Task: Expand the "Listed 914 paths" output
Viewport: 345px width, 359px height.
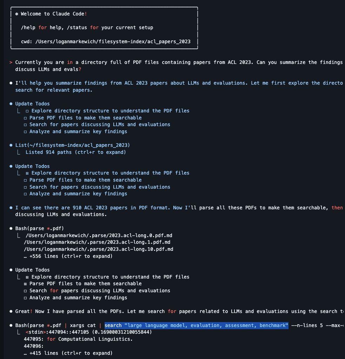Action: click(75, 152)
